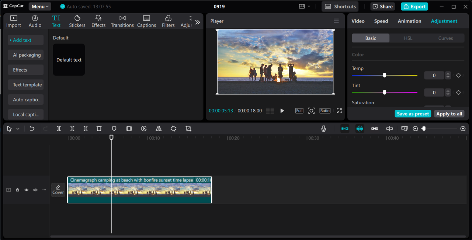472x240 pixels.
Task: Open the Filters tab
Action: [x=168, y=21]
